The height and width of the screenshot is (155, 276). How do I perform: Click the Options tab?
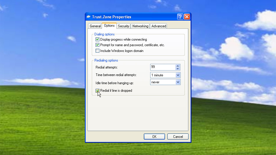(x=109, y=26)
